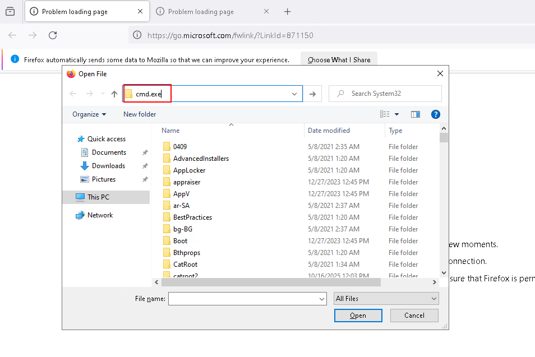Click the Cancel button
The width and height of the screenshot is (535, 357).
click(x=414, y=316)
